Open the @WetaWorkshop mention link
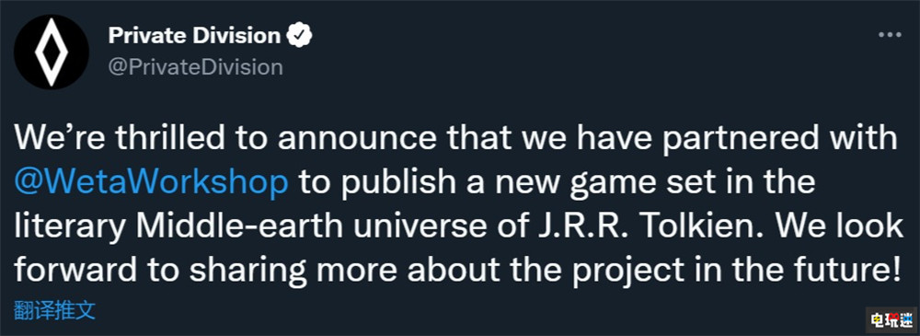This screenshot has width=920, height=336. [152, 184]
